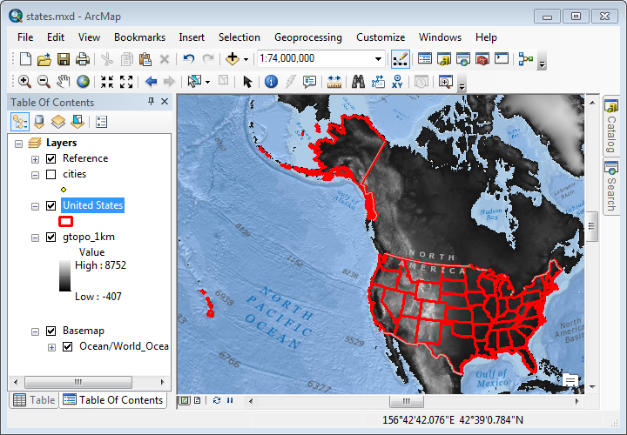This screenshot has height=435, width=627.
Task: Switch to the Table tab
Action: click(34, 400)
